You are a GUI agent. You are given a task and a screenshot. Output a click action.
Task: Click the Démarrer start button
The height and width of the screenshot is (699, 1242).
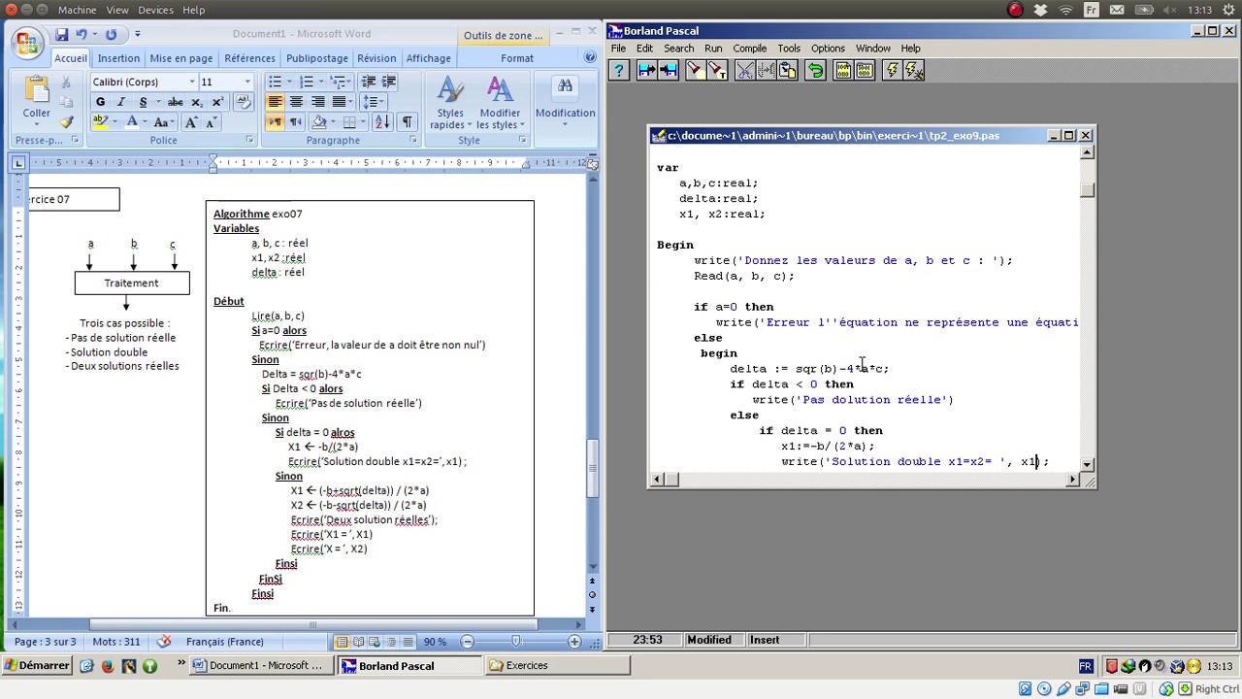(x=37, y=666)
